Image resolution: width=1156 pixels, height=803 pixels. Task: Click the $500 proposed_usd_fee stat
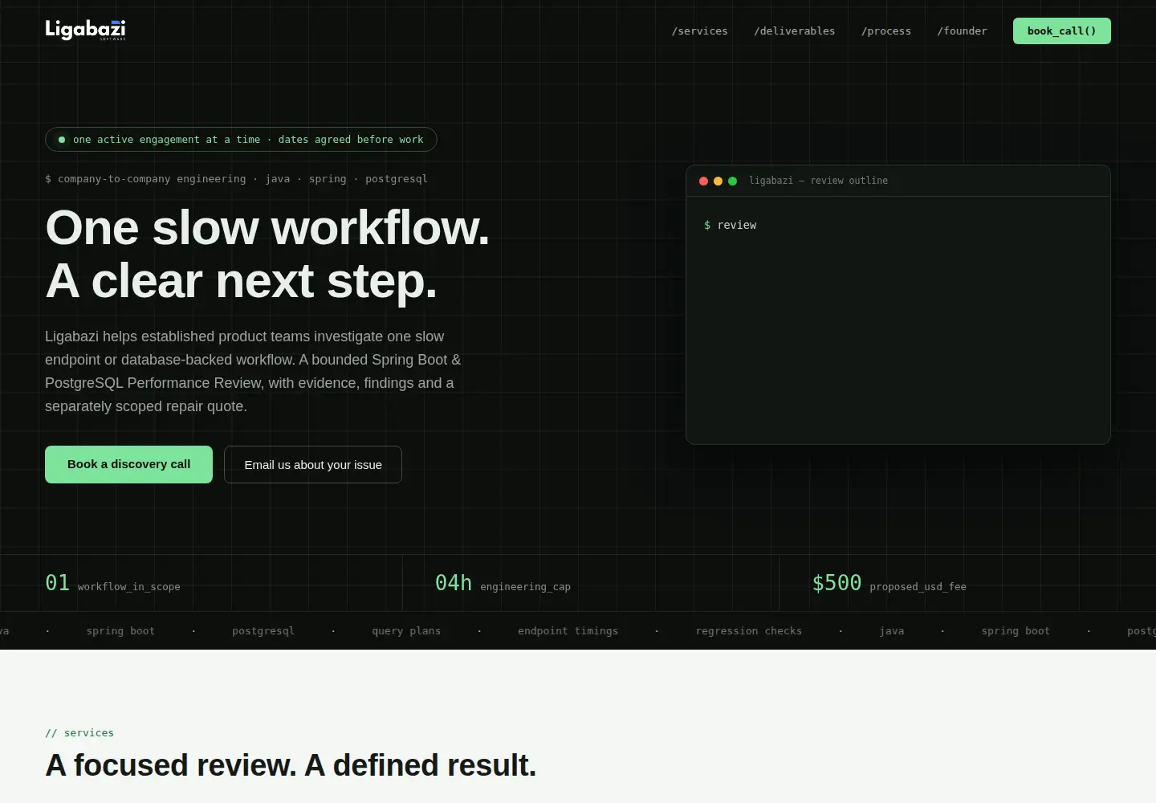click(x=889, y=583)
